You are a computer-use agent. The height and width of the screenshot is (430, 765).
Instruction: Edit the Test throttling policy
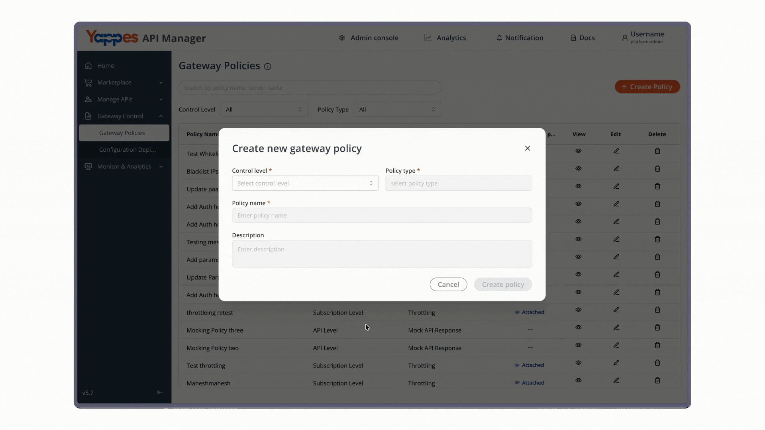point(616,363)
